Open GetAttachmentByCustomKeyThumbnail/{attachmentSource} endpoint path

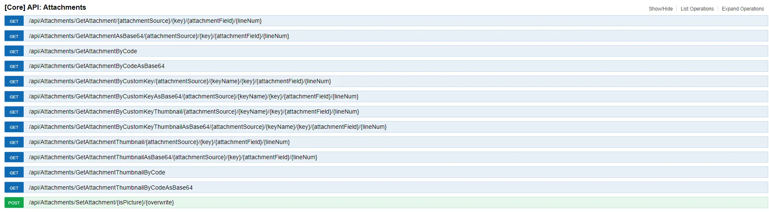click(194, 112)
